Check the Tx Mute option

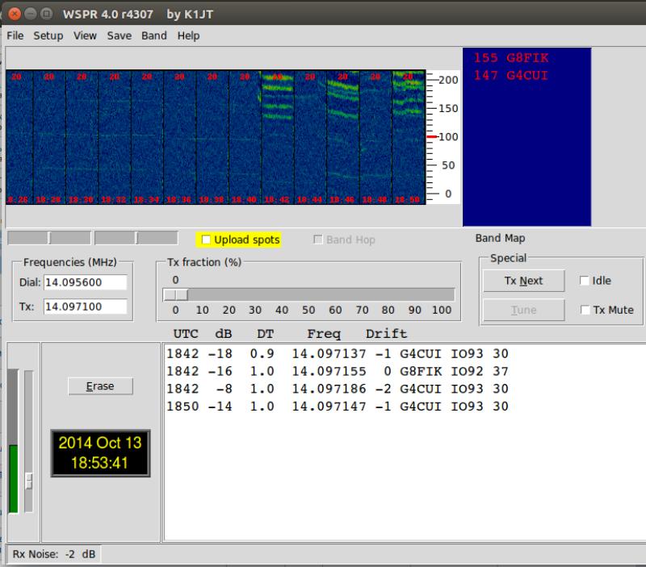(x=585, y=310)
